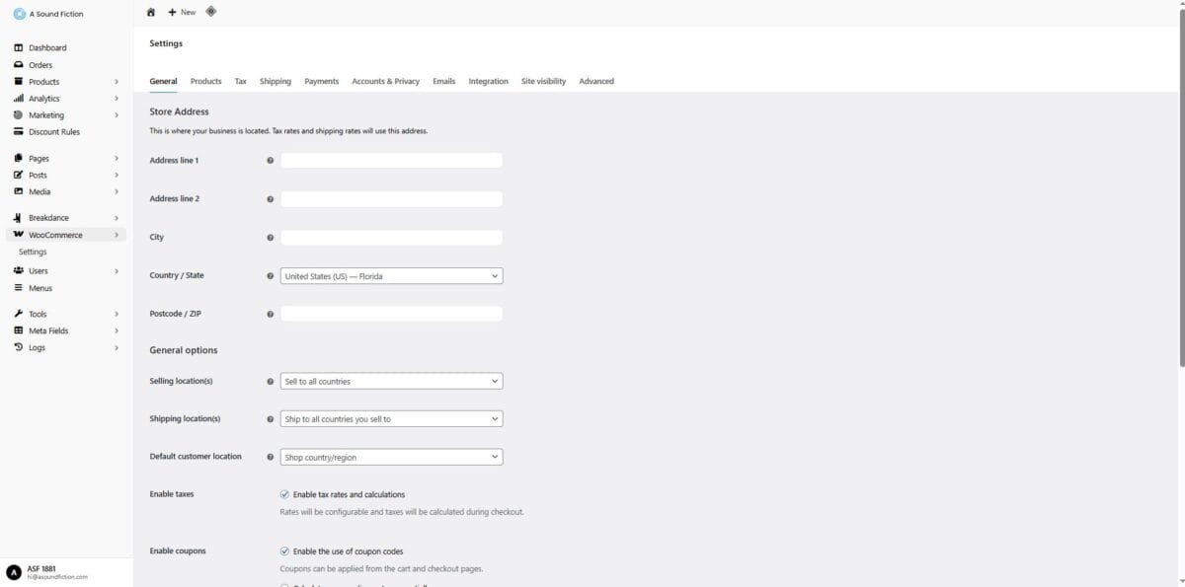Screen dimensions: 1185x587
Task: Click the home icon in the admin bar
Action: coord(150,12)
